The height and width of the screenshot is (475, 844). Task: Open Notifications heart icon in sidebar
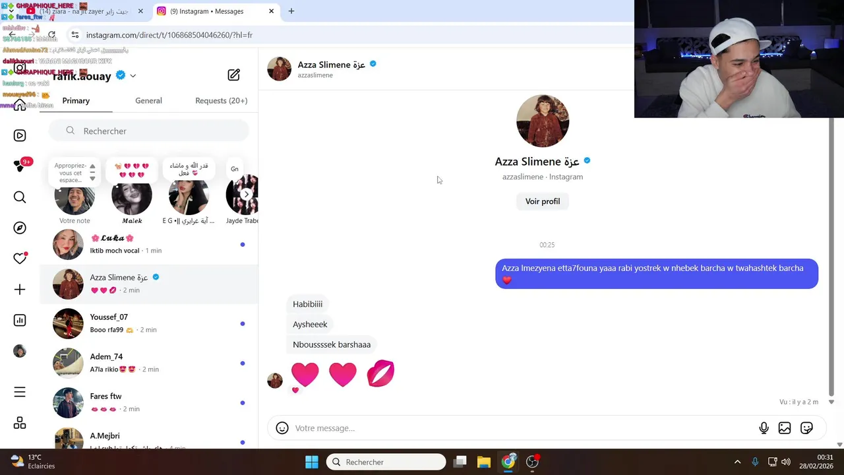coord(20,259)
